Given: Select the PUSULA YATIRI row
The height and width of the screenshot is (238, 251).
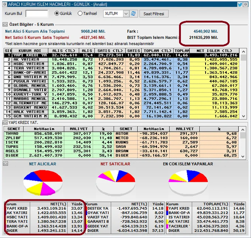Looking at the screenshot, I should [x=122, y=81].
